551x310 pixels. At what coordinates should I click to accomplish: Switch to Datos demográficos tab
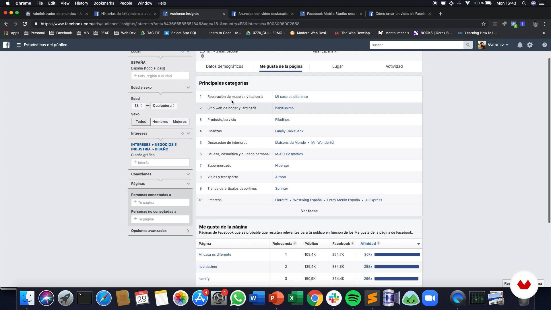(224, 66)
